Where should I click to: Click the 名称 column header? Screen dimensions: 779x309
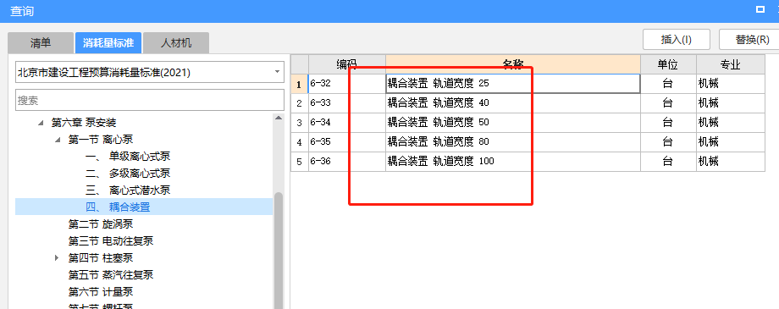coord(513,64)
